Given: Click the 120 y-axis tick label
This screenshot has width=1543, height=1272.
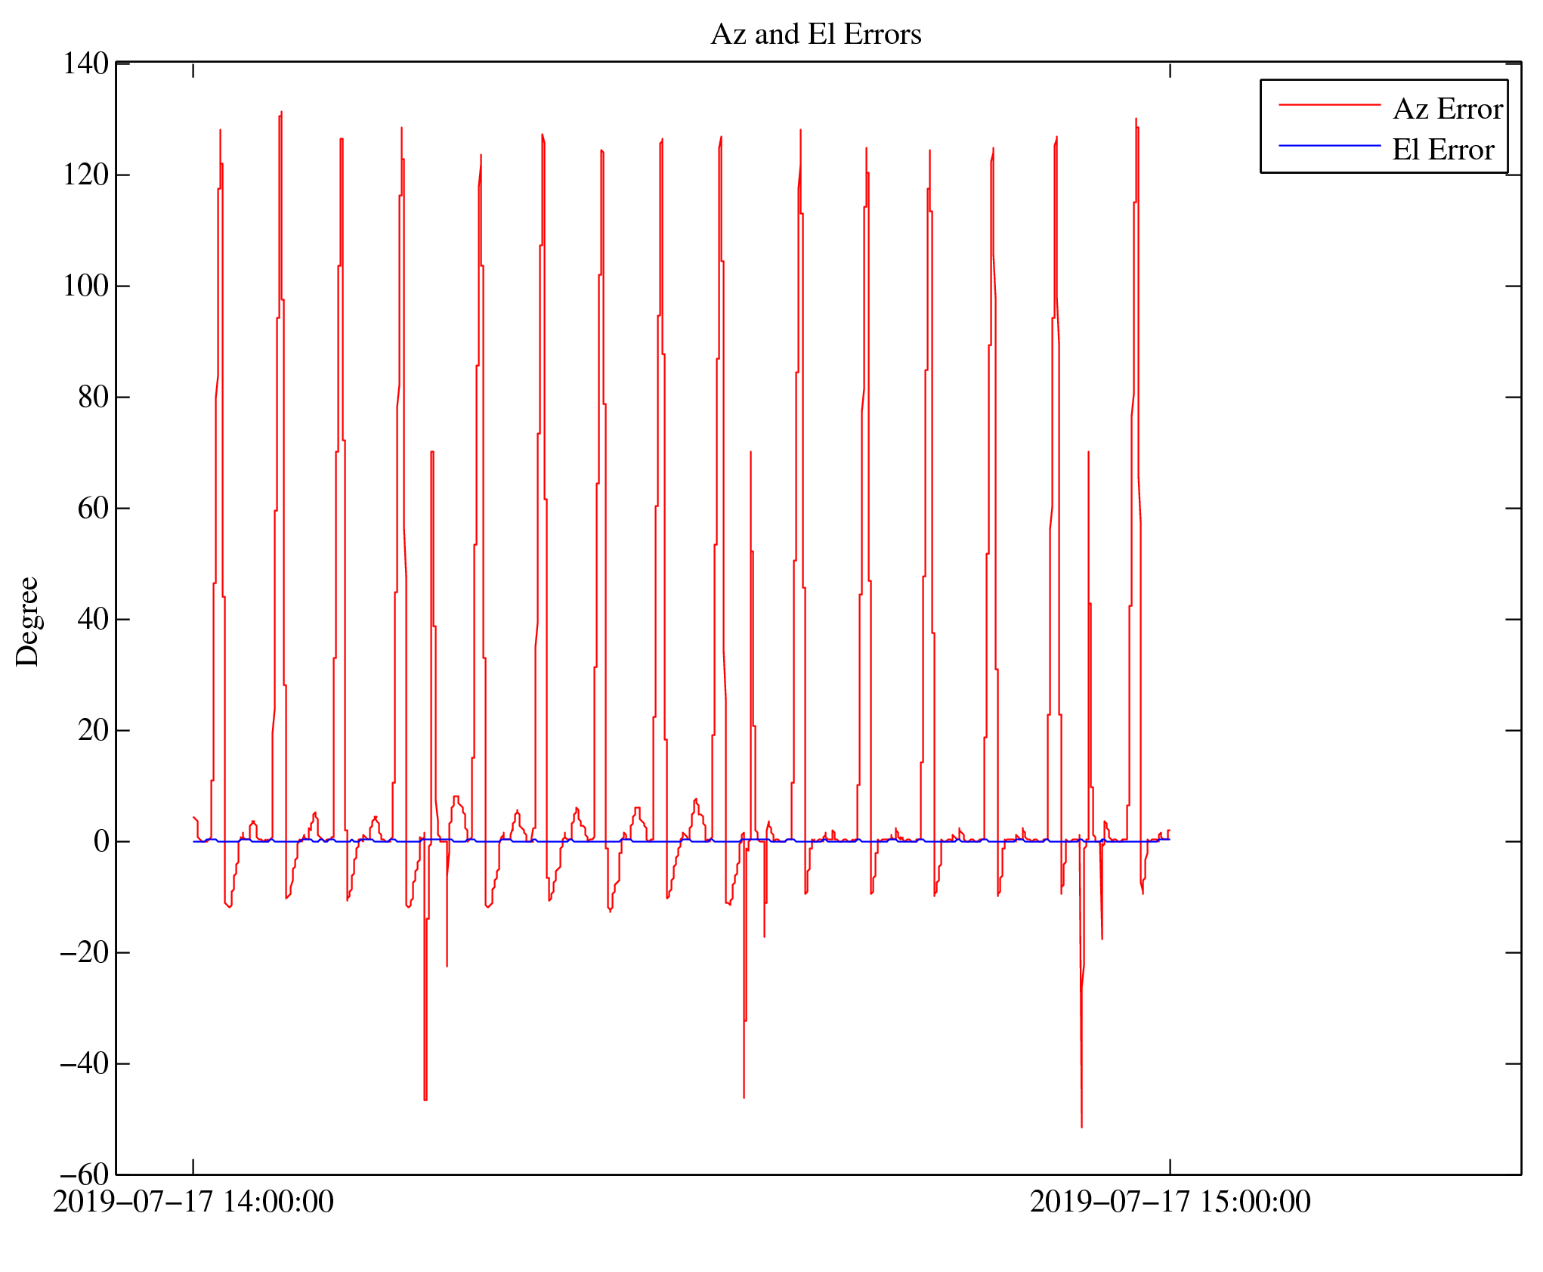Looking at the screenshot, I should pos(85,175).
